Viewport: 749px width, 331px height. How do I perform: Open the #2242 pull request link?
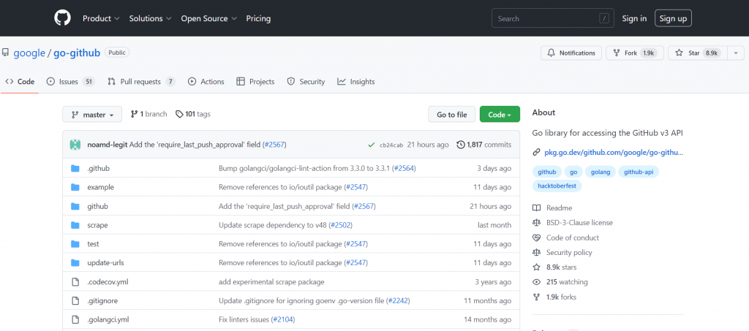[398, 301]
